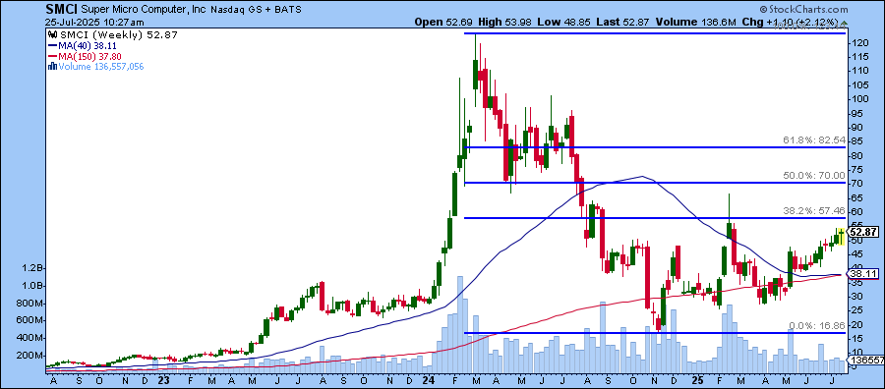Click the blue line swatch for MA(40)
885x389 pixels.
[x=52, y=45]
